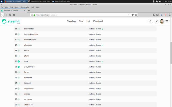Open Steemit search icon
Screen dimensions: 172x107
150,21
